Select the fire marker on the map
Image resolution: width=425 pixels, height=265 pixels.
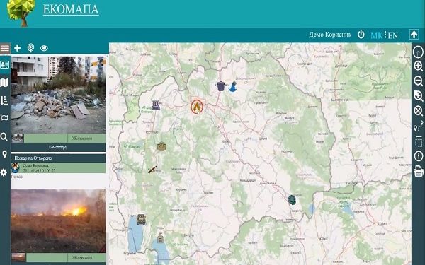pyautogui.click(x=197, y=107)
